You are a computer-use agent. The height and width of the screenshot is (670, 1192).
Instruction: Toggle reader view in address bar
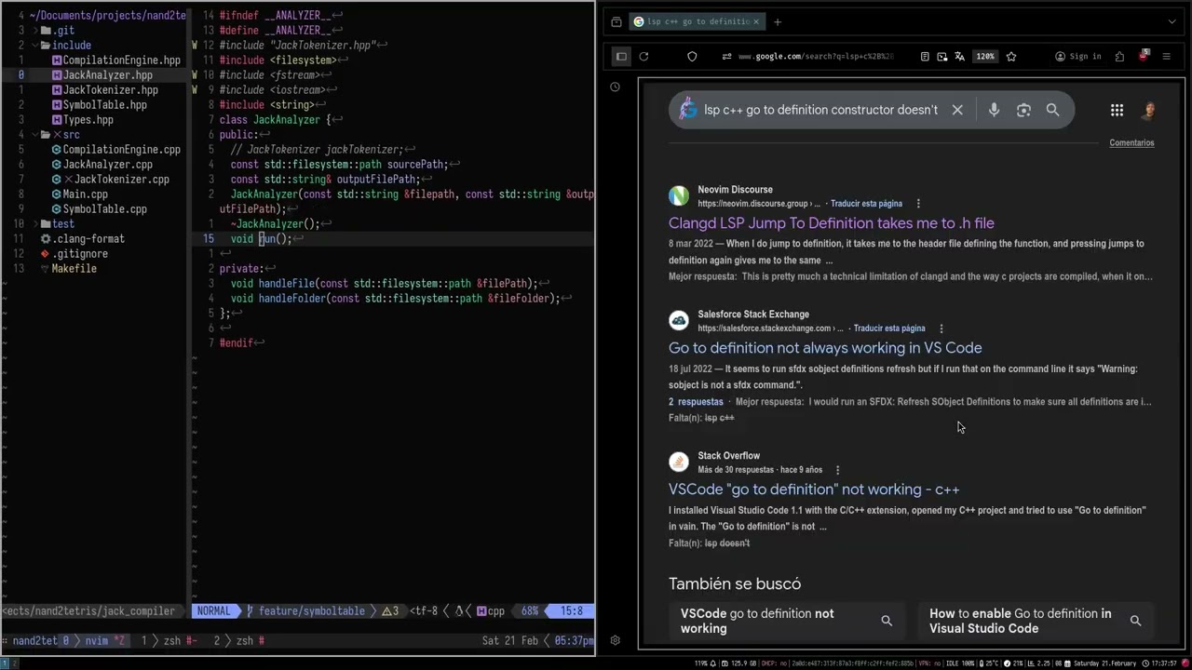pos(925,56)
